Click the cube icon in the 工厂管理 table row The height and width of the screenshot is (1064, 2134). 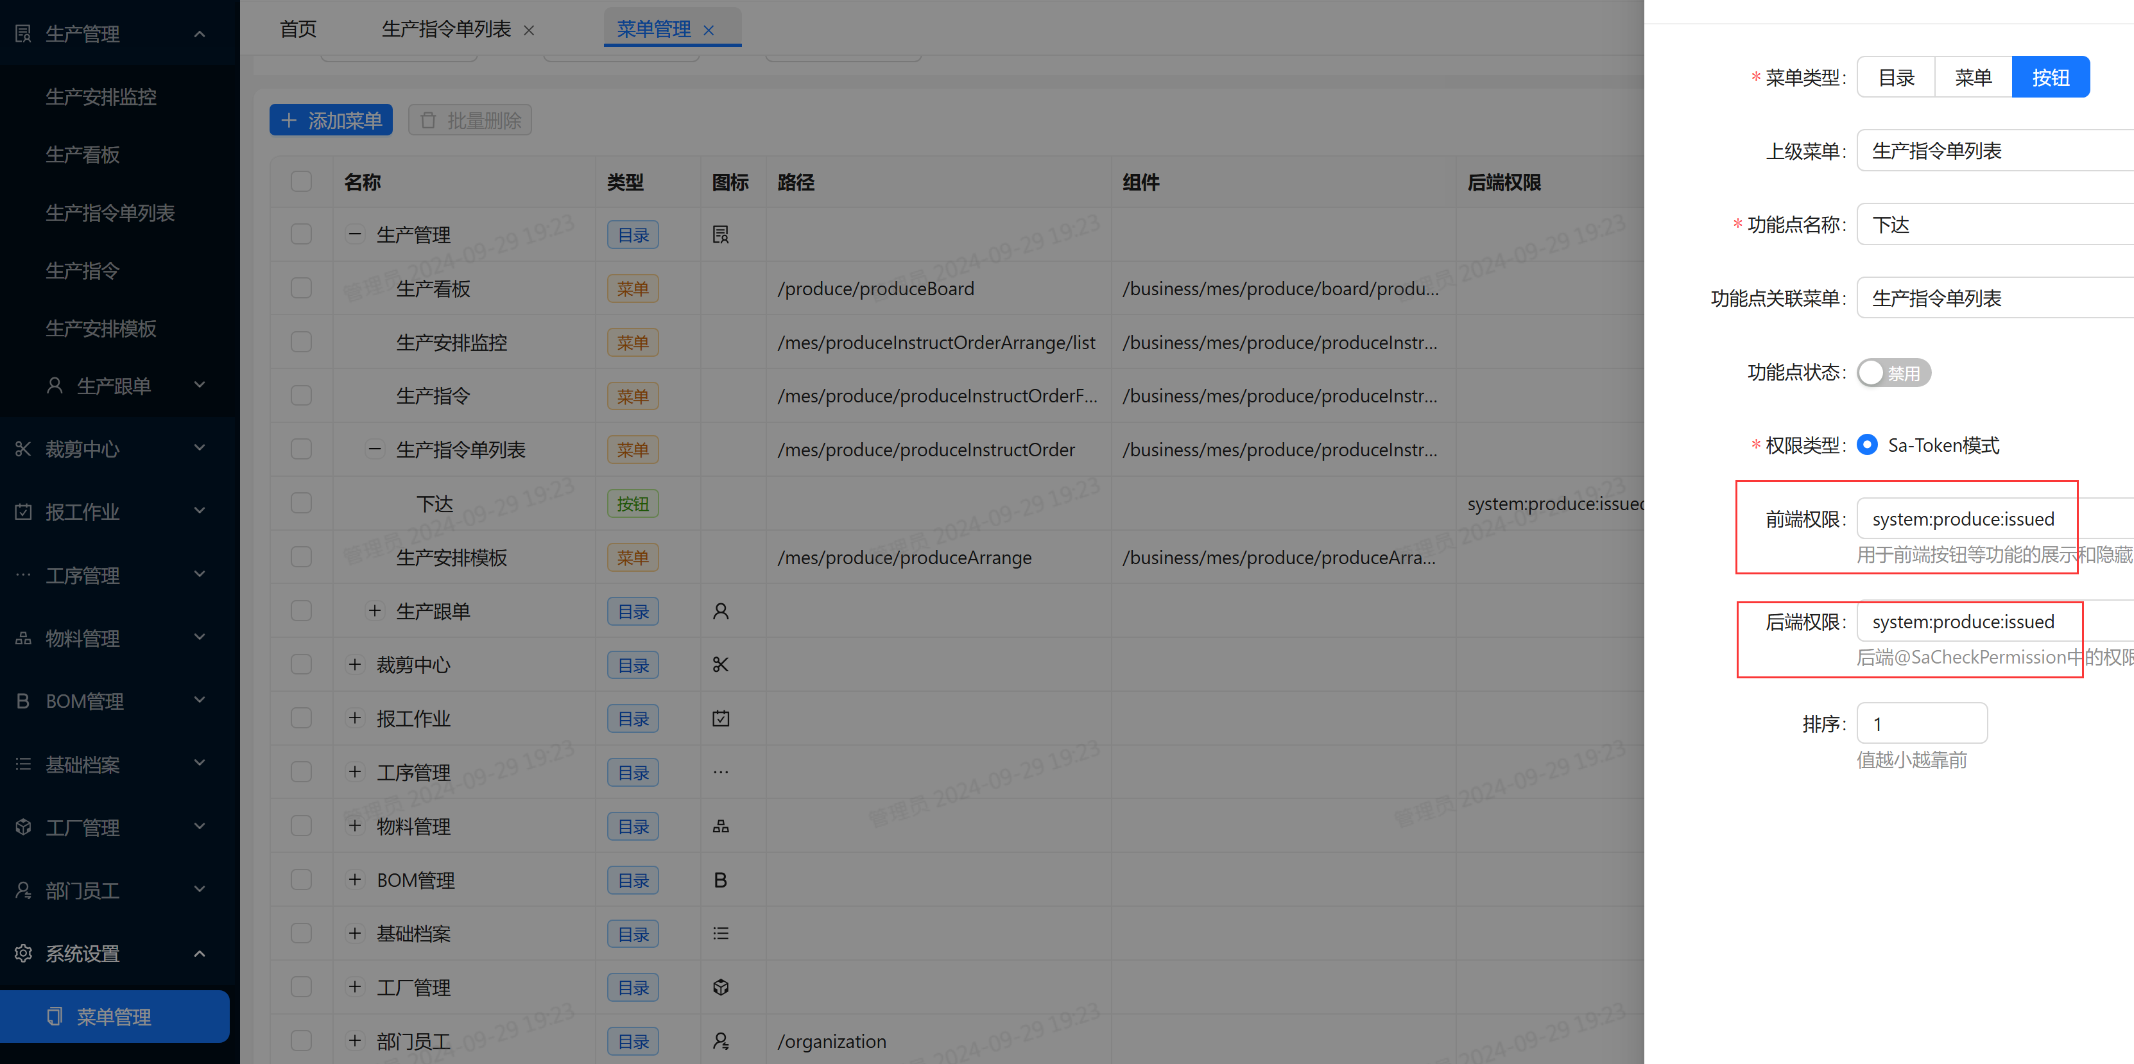coord(721,987)
